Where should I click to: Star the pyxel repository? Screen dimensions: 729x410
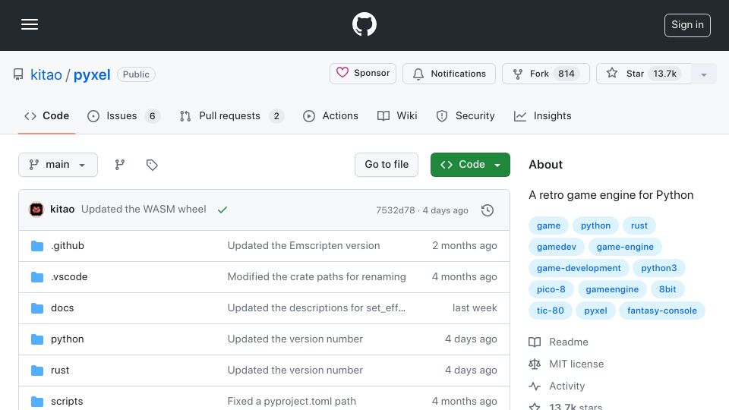[x=643, y=74]
